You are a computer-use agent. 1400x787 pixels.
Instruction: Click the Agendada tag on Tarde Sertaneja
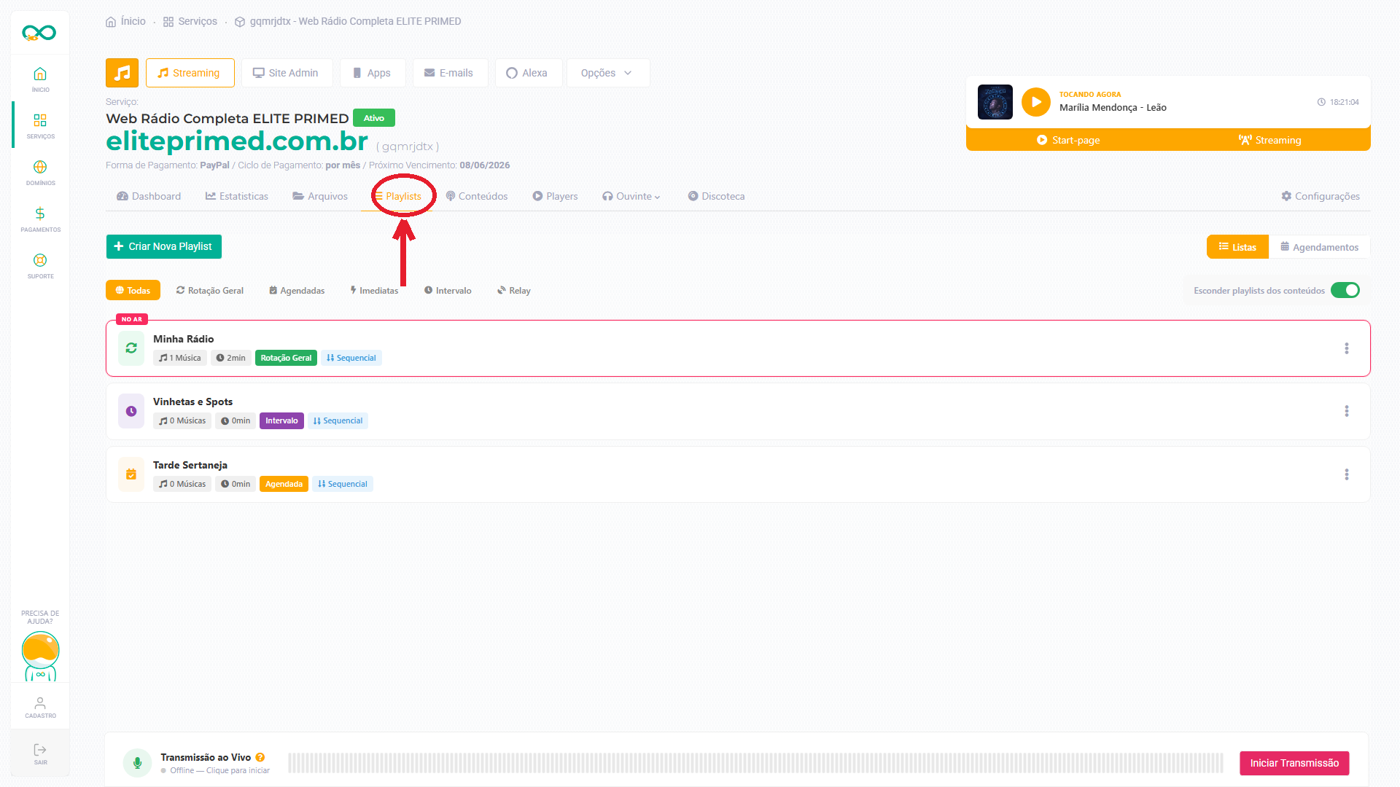[284, 484]
